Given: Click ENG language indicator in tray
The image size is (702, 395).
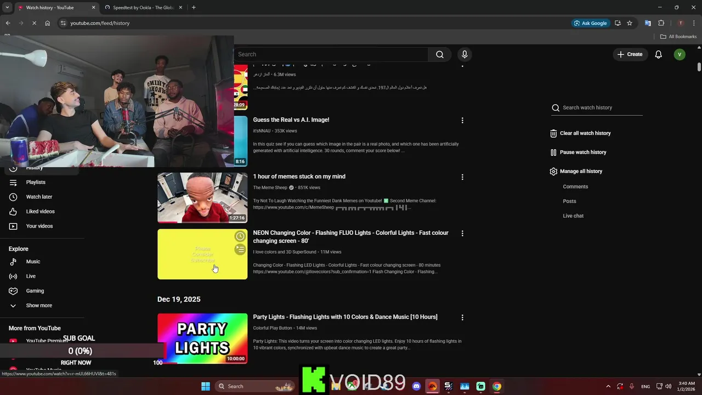Looking at the screenshot, I should tap(646, 386).
